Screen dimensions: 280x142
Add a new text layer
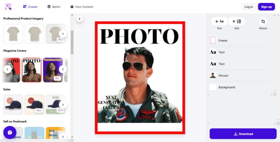[219, 21]
